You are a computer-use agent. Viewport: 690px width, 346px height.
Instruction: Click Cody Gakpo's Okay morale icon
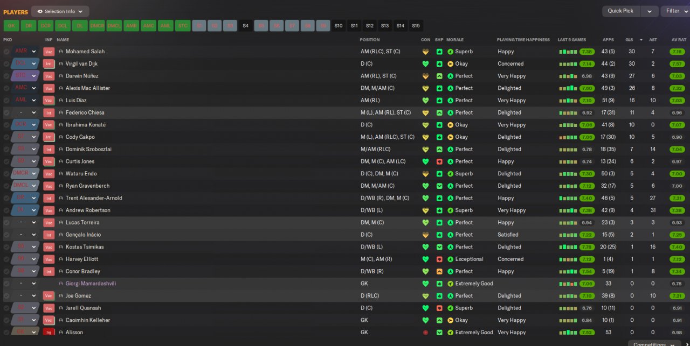(450, 137)
